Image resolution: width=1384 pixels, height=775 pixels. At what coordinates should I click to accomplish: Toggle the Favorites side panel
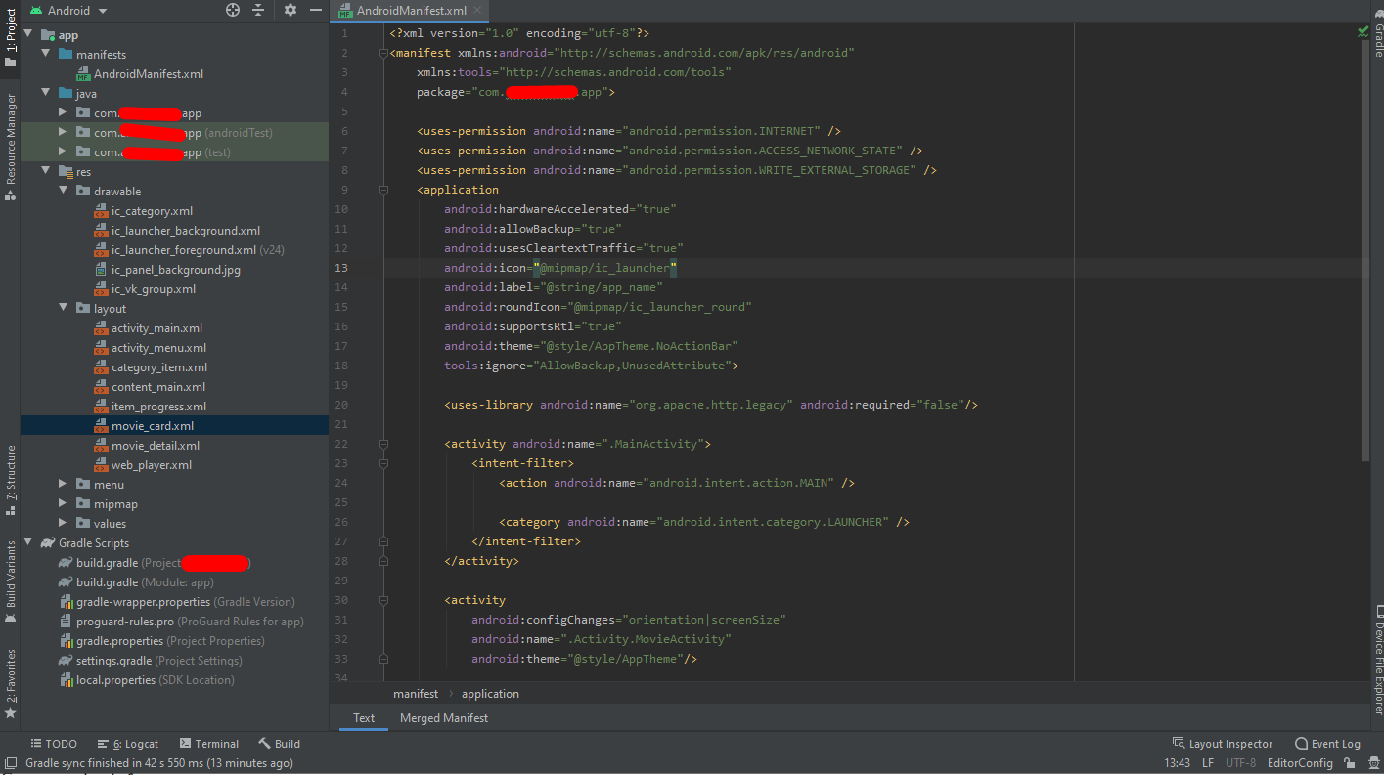coord(11,683)
